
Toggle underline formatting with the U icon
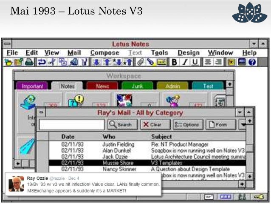point(195,62)
